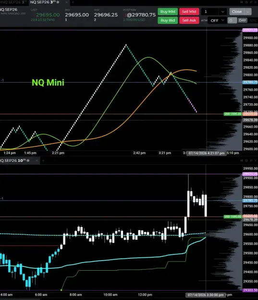Click the 29678.39 price label top chart
The width and height of the screenshot is (258, 300).
pyautogui.click(x=250, y=120)
